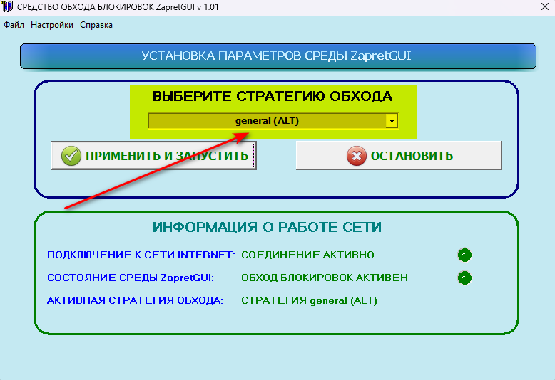Open the Файл menu
The image size is (555, 380).
(x=14, y=25)
